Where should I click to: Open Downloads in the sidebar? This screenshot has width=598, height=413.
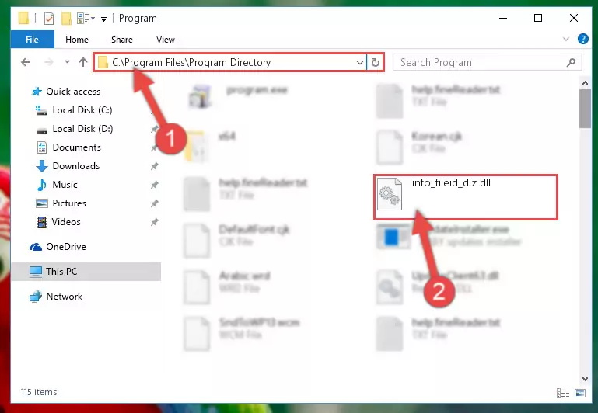(76, 166)
